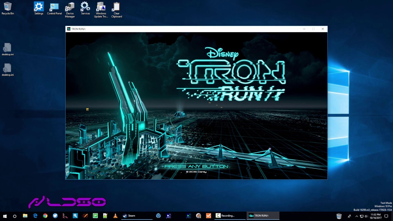Open the Recycle Bin desktop icon
The width and height of the screenshot is (393, 221).
pos(8,9)
